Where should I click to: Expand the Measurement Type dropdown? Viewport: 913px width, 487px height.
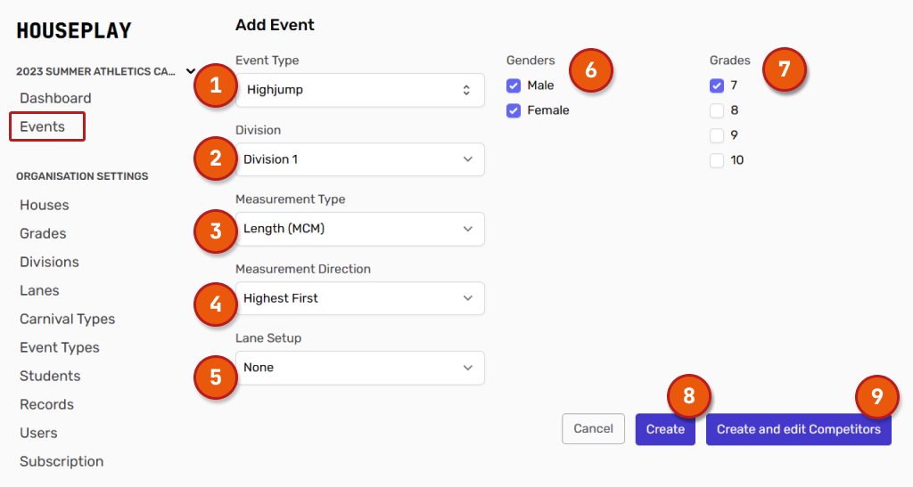point(360,229)
